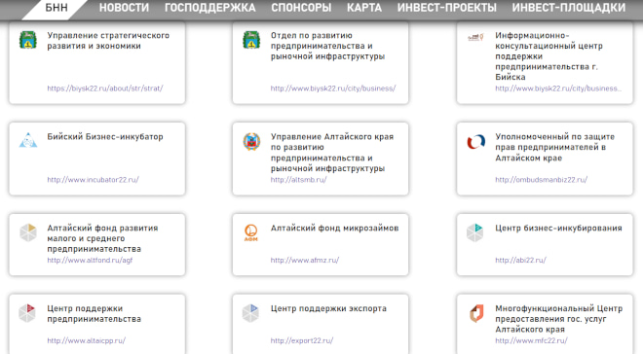Open link http://www.altaicpp.ru/
This screenshot has width=643, height=354.
(x=86, y=340)
